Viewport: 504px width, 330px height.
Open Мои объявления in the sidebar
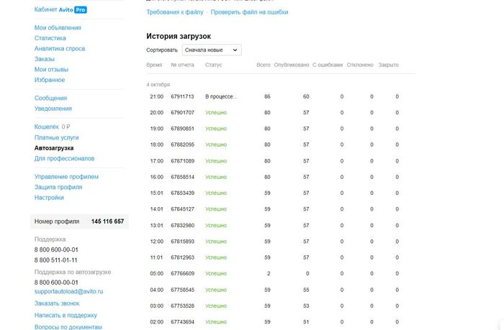(x=58, y=27)
